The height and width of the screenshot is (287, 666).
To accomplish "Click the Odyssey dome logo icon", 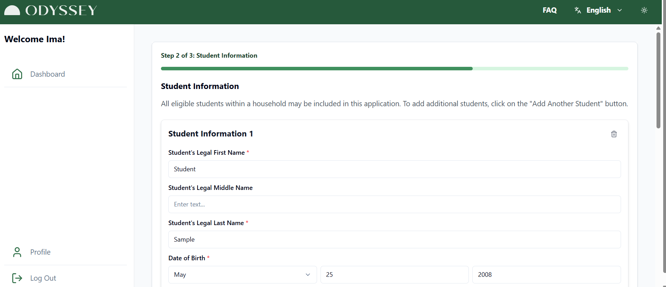I will click(12, 11).
